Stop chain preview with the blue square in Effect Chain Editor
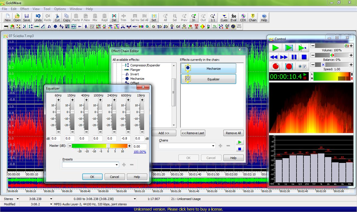This screenshot has width=357, height=212. (x=239, y=149)
